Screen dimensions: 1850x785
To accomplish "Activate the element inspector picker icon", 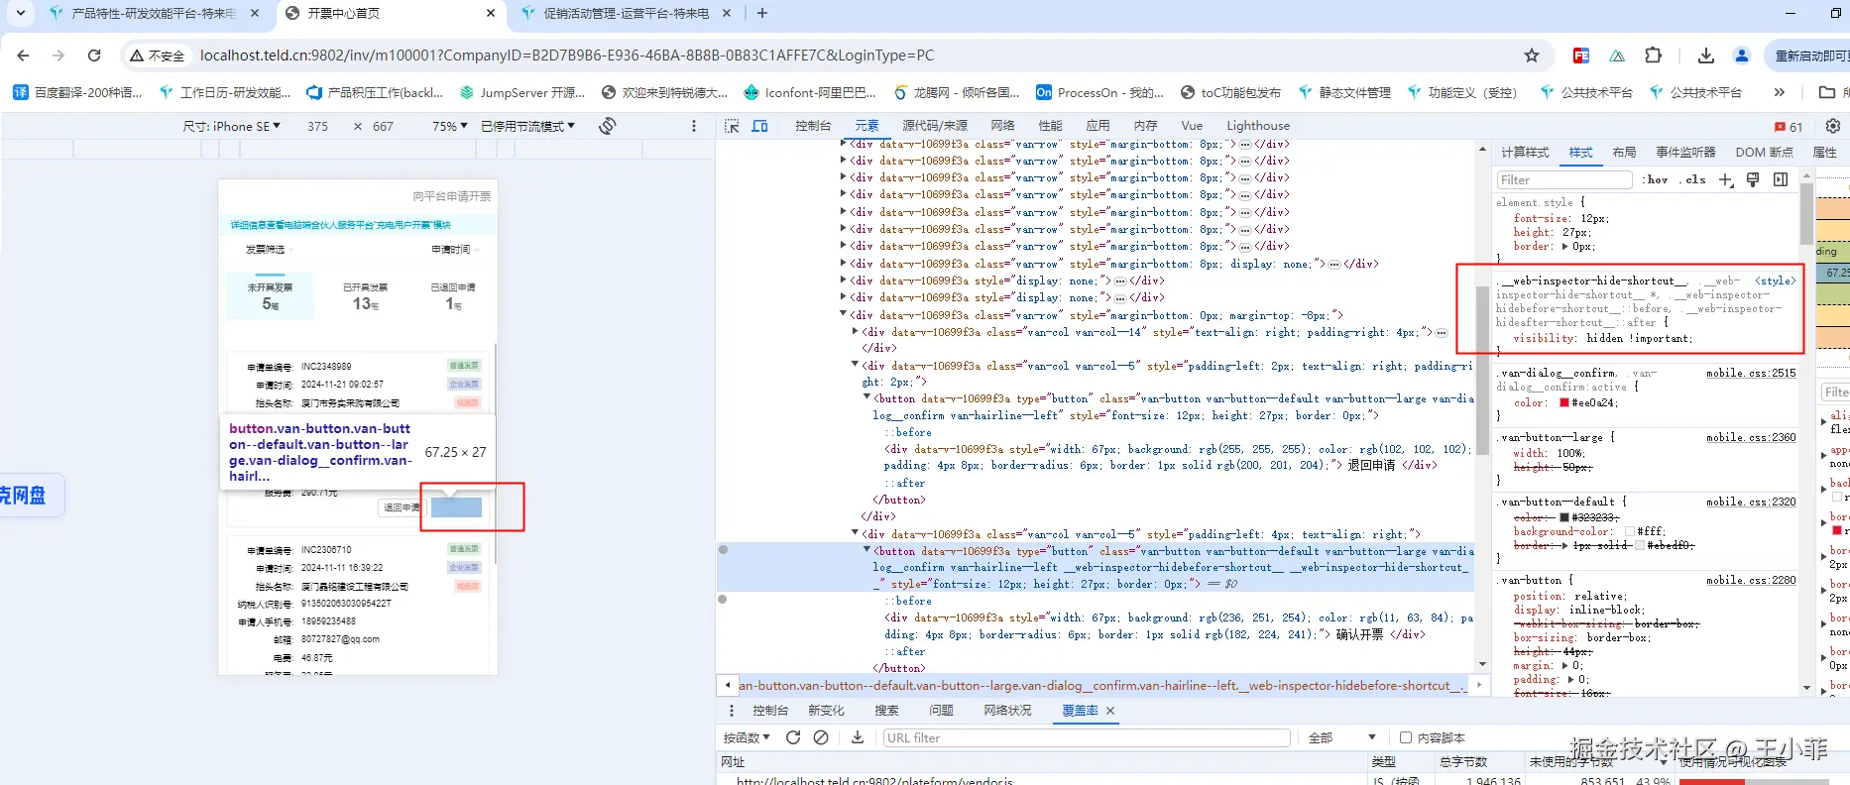I will (732, 126).
